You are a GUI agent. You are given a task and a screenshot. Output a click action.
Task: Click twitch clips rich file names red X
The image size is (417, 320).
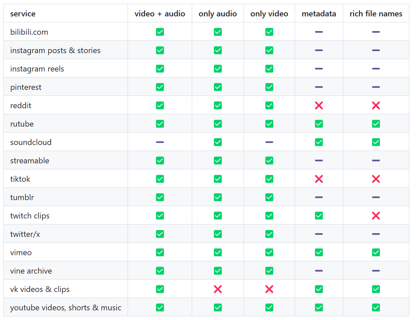376,216
